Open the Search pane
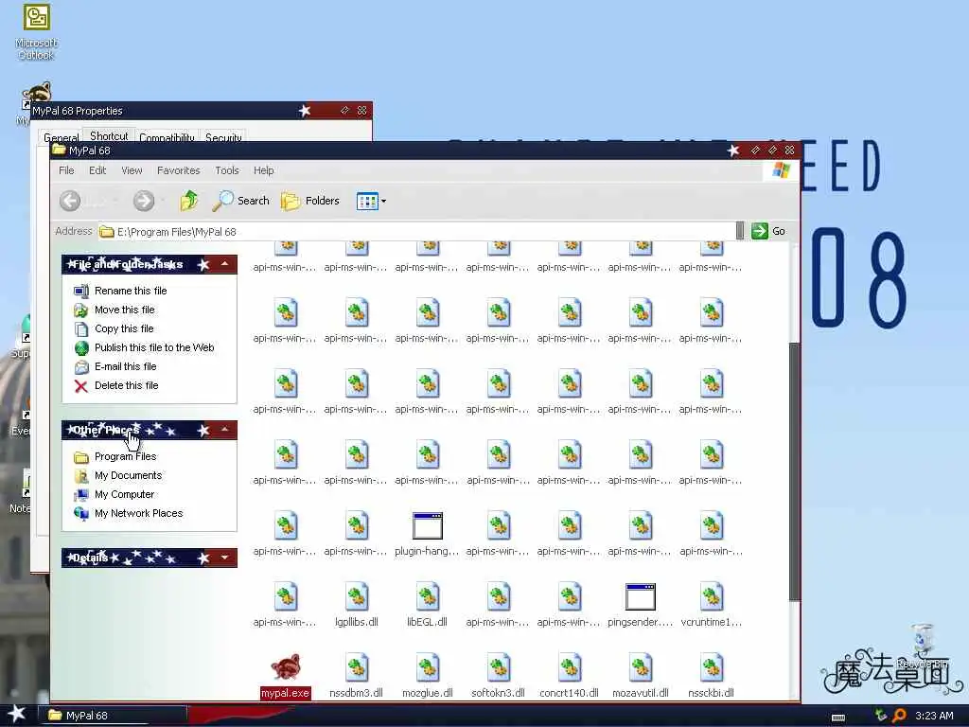This screenshot has height=727, width=969. tap(241, 201)
